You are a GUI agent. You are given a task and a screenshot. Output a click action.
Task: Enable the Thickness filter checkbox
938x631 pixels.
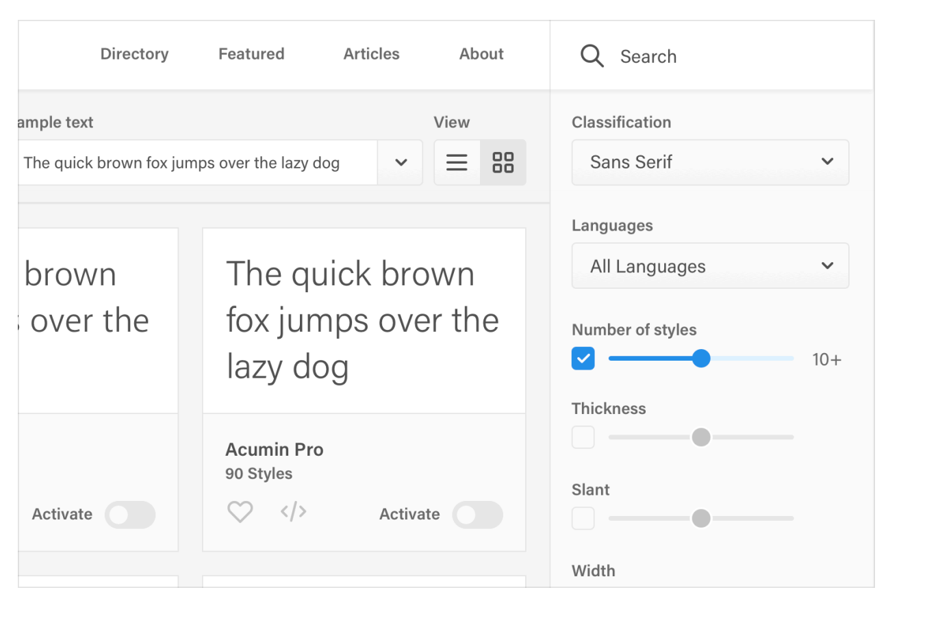click(583, 437)
